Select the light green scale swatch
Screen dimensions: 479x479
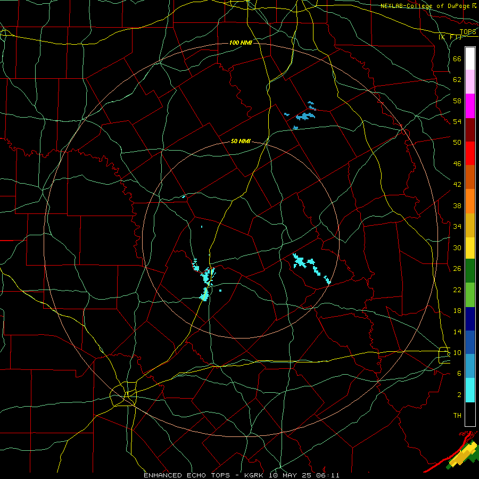coord(470,295)
